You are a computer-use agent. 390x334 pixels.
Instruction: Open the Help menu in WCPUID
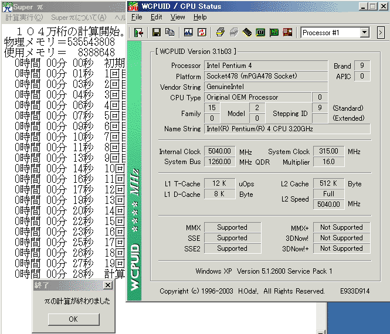click(x=200, y=18)
